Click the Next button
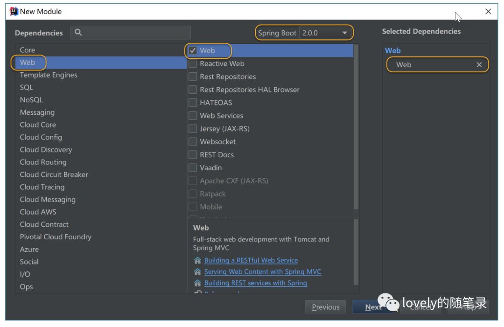This screenshot has width=504, height=327. tap(372, 307)
